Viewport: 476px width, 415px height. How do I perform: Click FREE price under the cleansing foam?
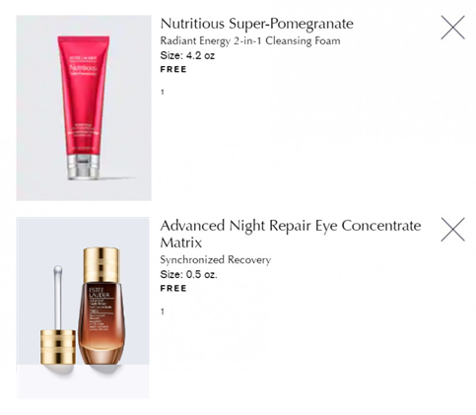point(173,69)
